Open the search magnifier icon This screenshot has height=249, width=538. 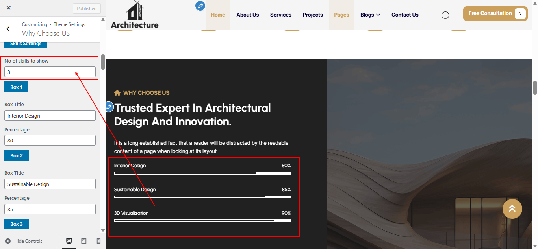(445, 15)
